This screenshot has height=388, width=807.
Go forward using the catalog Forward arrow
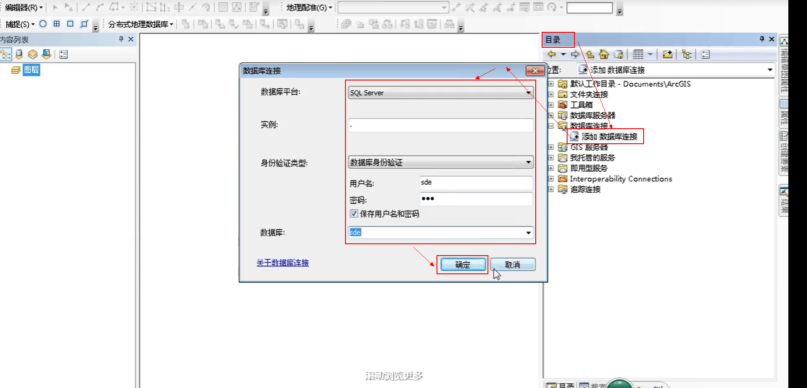click(x=575, y=55)
